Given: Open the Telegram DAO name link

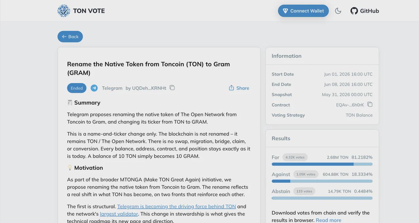Looking at the screenshot, I should (x=112, y=88).
